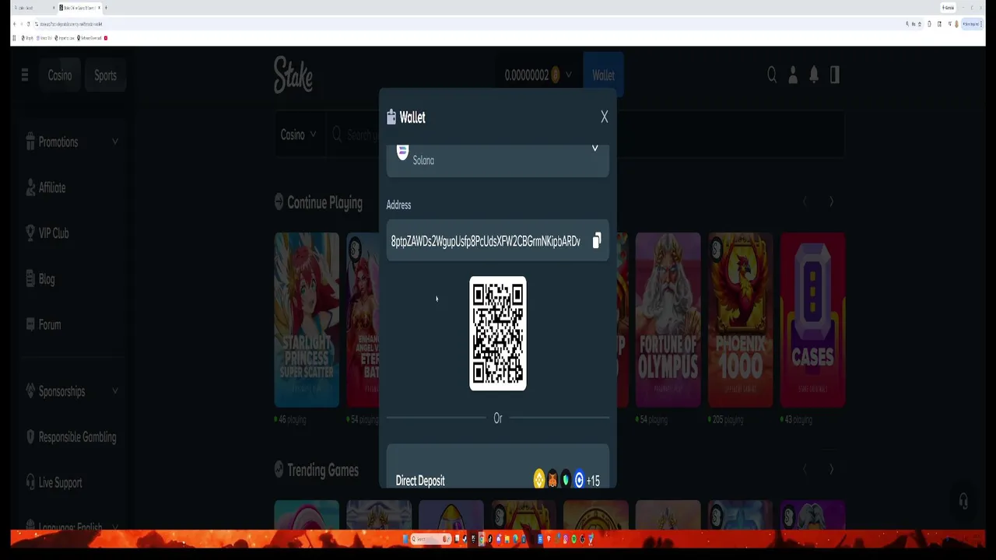This screenshot has width=996, height=560.
Task: Open the Fortune of Olympus game
Action: click(x=668, y=320)
